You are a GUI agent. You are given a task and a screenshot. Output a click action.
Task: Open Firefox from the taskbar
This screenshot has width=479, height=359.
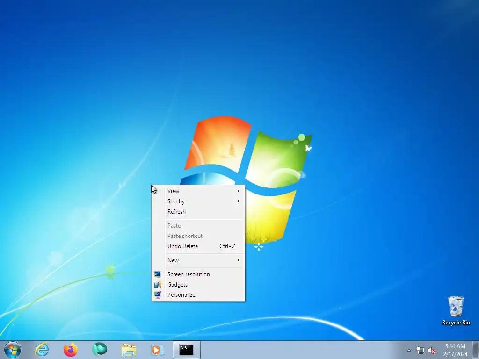click(x=71, y=350)
